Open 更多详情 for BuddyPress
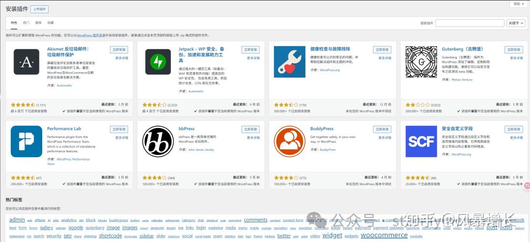The height and width of the screenshot is (242, 530). (x=385, y=137)
